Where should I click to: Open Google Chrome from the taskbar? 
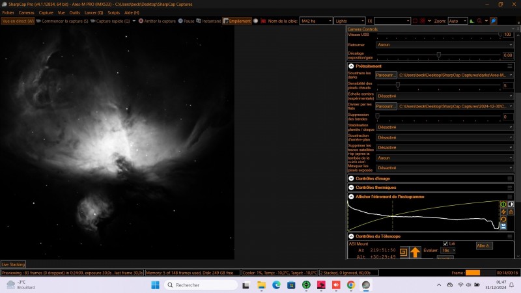click(351, 285)
